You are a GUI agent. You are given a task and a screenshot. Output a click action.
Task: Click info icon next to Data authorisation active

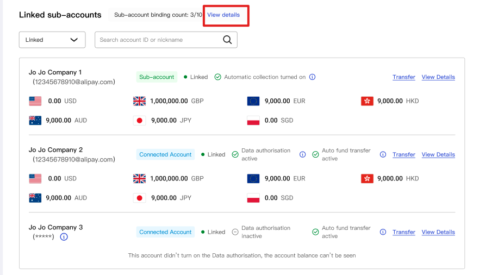coord(303,154)
